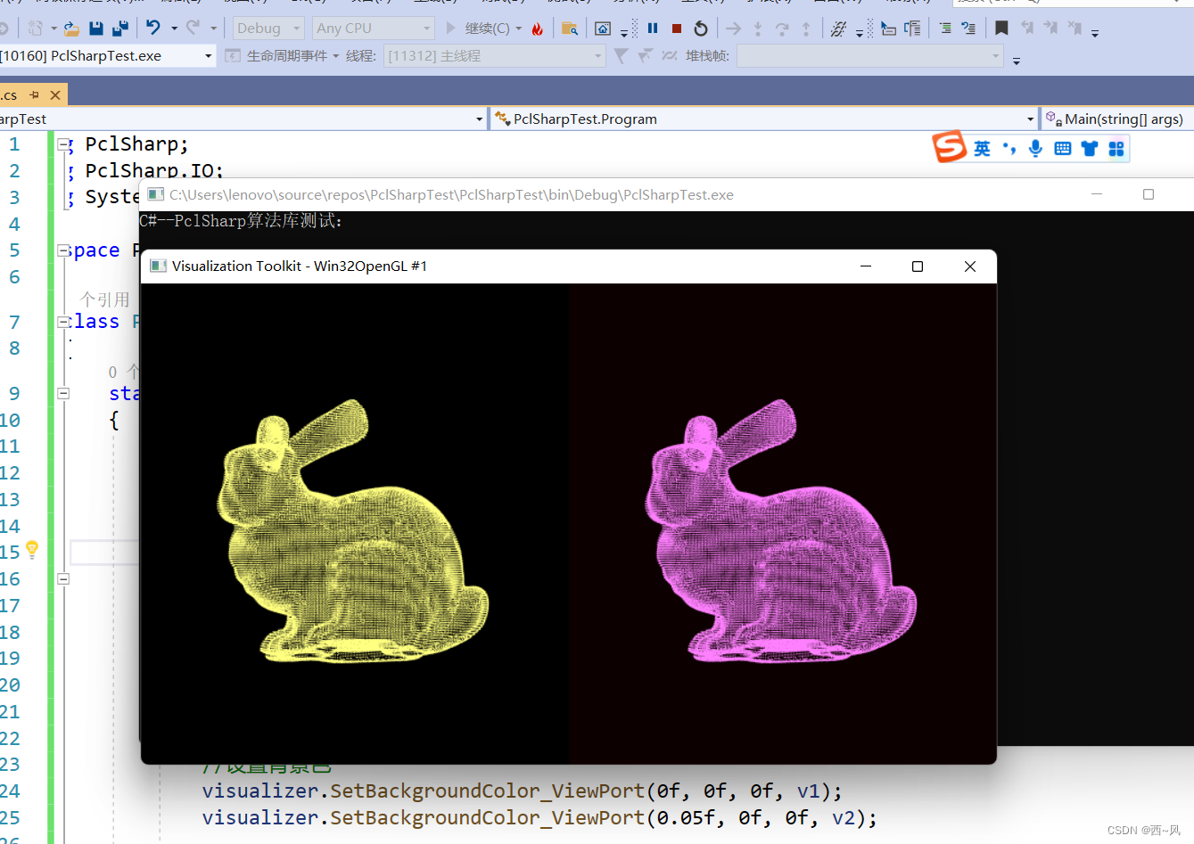
Task: Redo the last undone action
Action: [x=193, y=28]
